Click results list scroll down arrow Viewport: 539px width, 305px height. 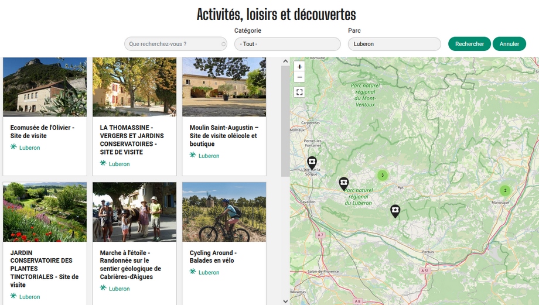pyautogui.click(x=285, y=301)
